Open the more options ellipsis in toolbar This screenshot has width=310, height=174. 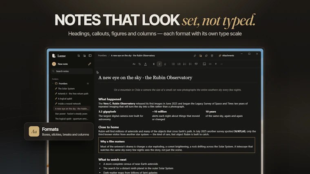coord(221,64)
